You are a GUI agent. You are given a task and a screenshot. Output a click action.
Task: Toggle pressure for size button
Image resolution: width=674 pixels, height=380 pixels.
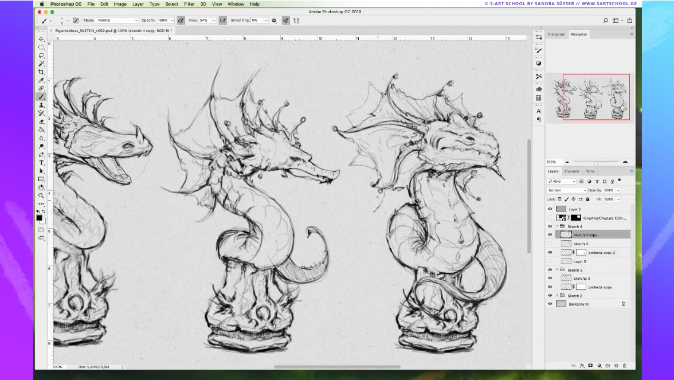(286, 20)
